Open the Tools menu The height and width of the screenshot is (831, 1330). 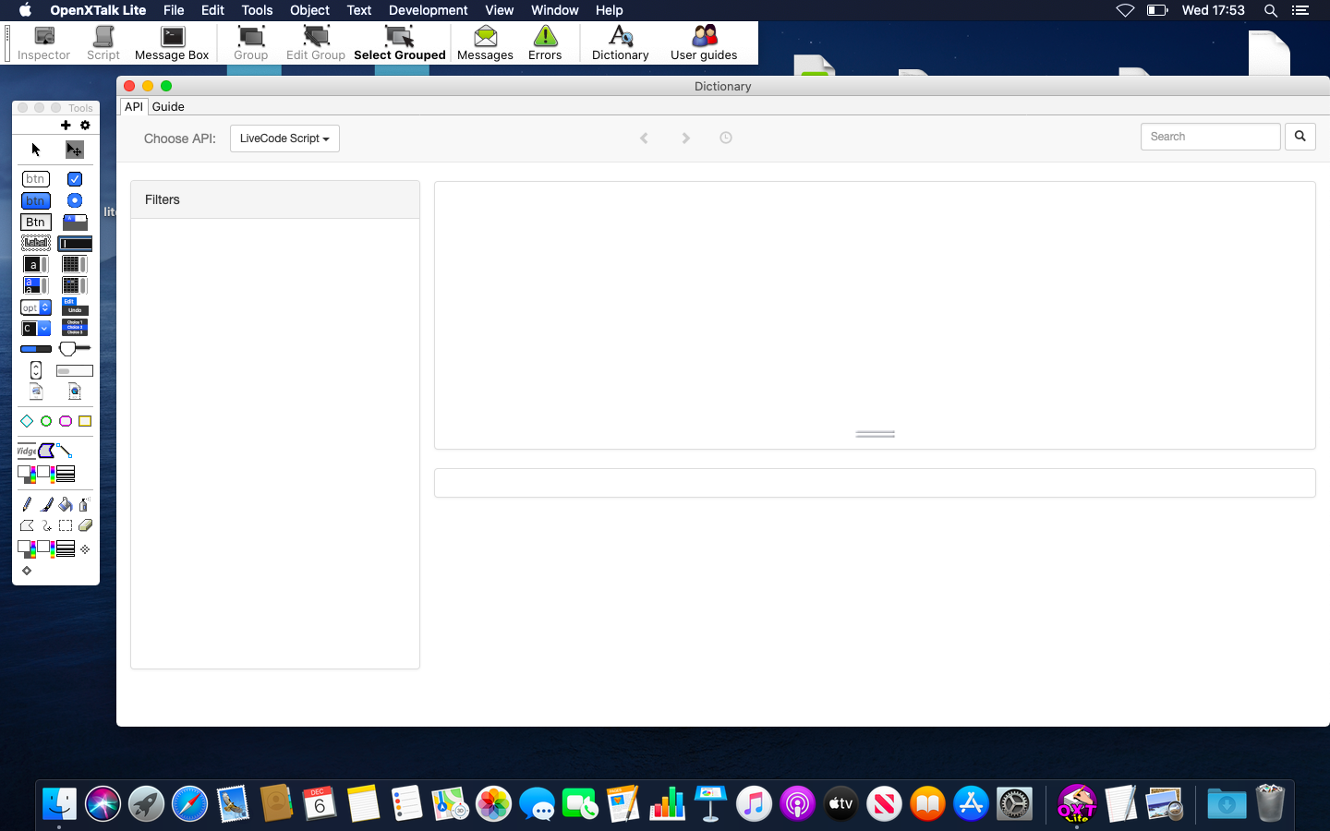[x=257, y=10]
